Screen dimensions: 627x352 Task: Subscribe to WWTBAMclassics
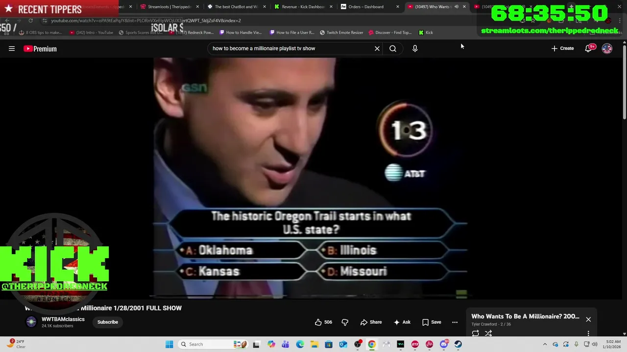click(107, 322)
